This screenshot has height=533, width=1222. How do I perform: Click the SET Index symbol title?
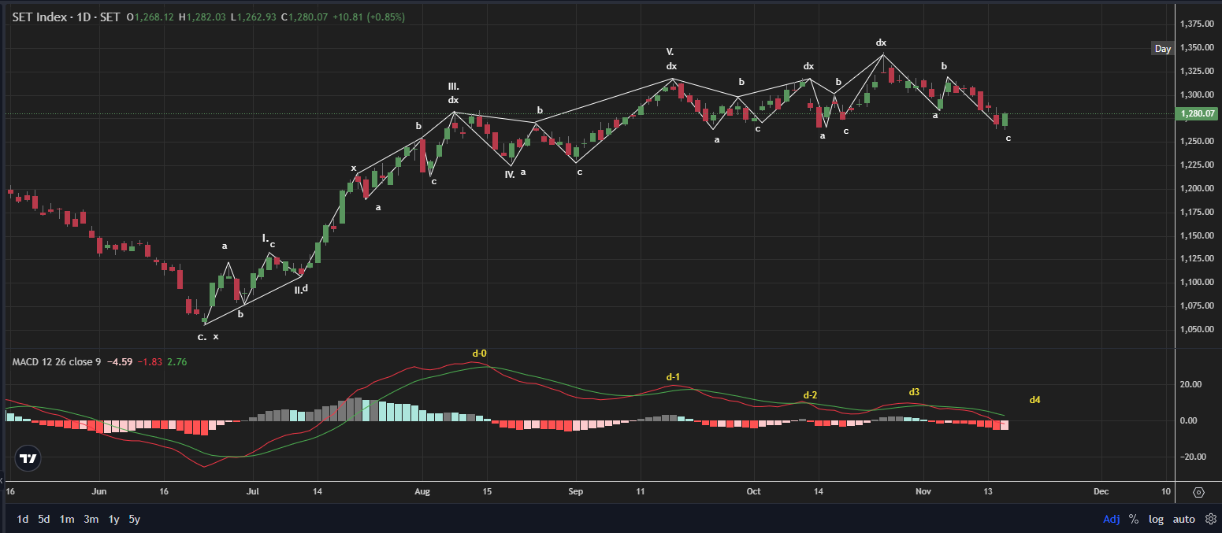click(x=68, y=17)
